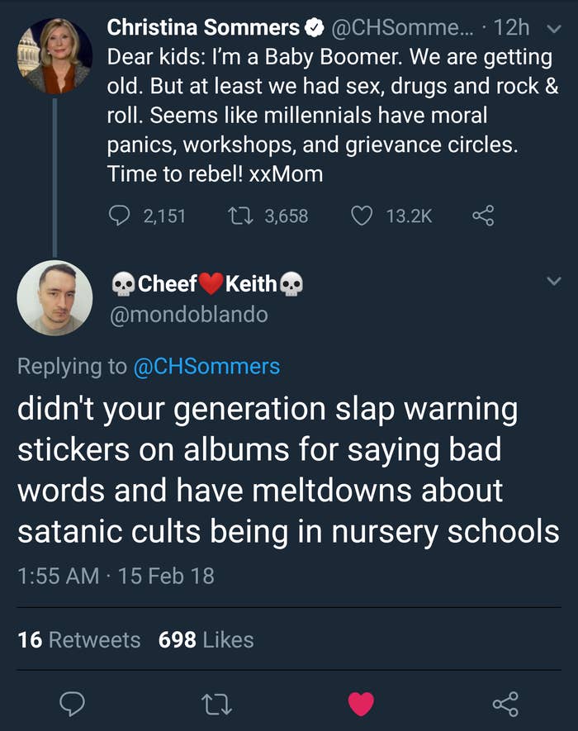This screenshot has width=578, height=731.
Task: View Cheef Keith's profile avatar
Action: point(54,297)
